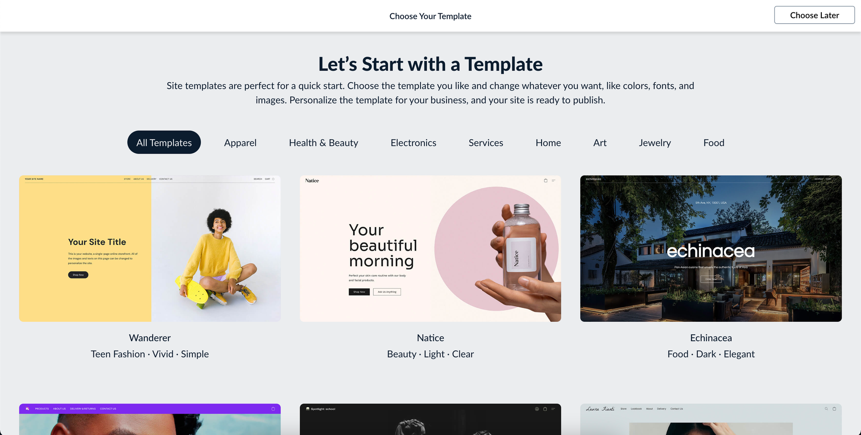The height and width of the screenshot is (435, 861).
Task: Open the Services template category
Action: [486, 142]
